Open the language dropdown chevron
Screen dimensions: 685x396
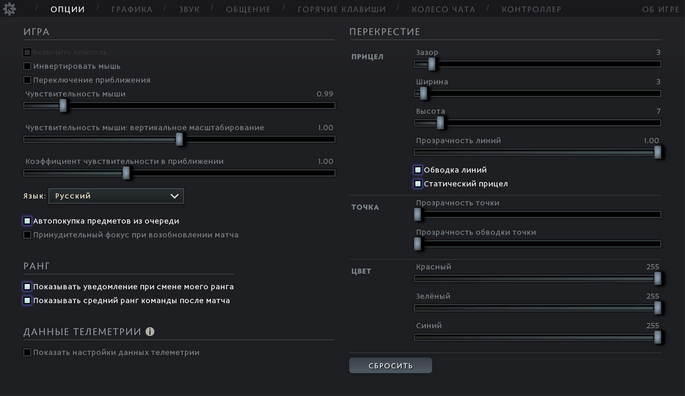174,196
